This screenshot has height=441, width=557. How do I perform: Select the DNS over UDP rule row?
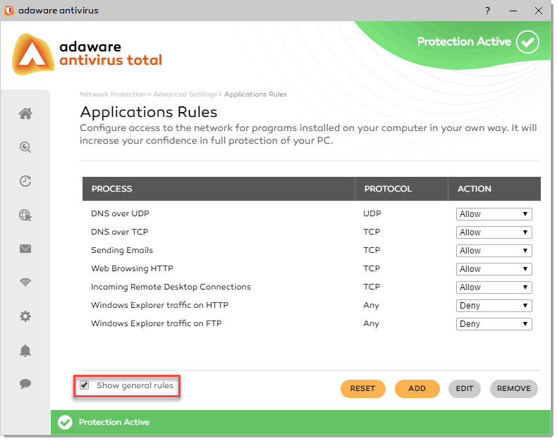(312, 213)
